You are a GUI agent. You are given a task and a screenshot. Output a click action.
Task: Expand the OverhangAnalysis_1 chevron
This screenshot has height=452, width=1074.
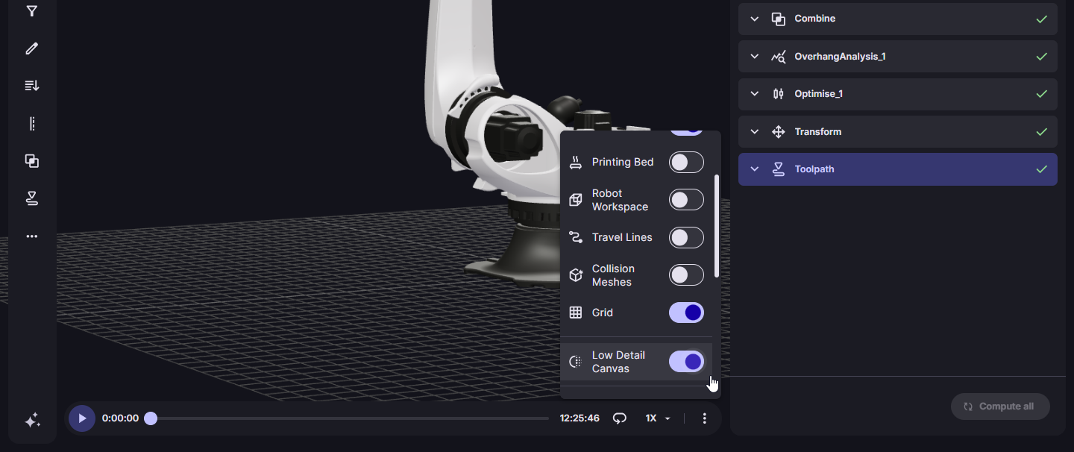755,57
